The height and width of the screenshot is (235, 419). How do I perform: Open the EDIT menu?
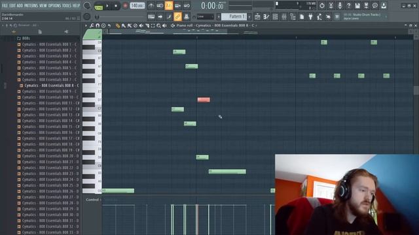point(12,5)
